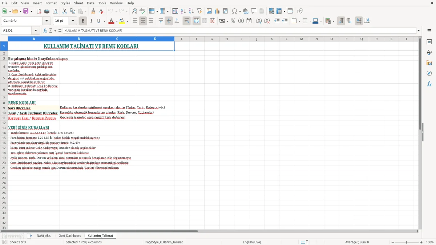
Task: Format as date icon
Action: tap(249, 21)
